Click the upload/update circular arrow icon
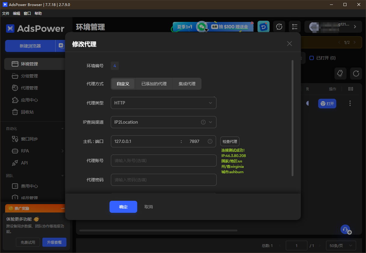 click(279, 27)
